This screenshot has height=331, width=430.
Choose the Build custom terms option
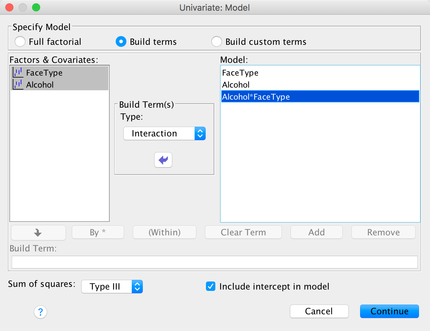tap(217, 42)
